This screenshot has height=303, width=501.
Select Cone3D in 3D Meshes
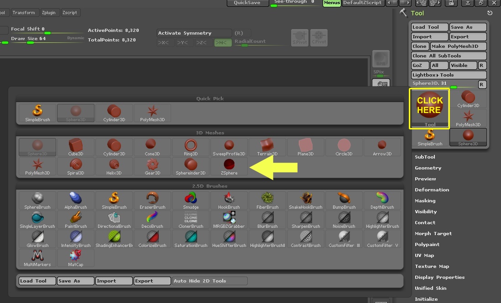pos(152,147)
